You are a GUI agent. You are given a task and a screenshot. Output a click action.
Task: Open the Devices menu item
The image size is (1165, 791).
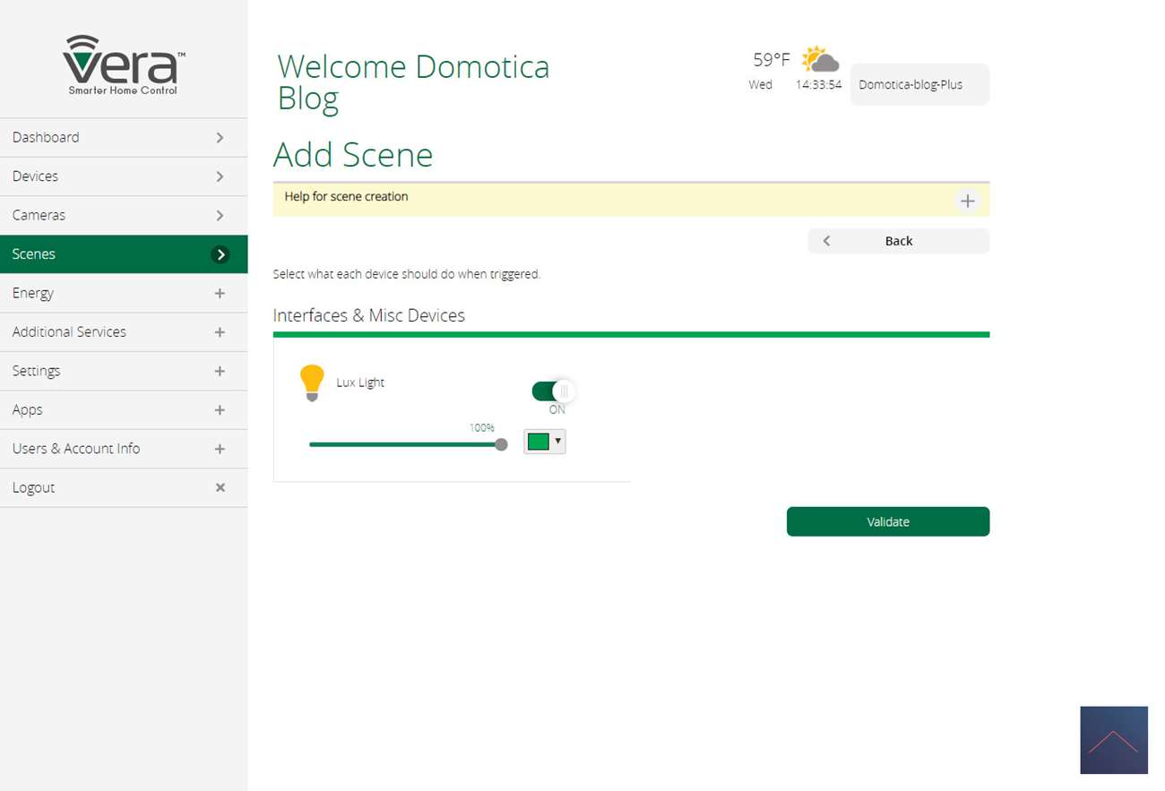click(124, 176)
